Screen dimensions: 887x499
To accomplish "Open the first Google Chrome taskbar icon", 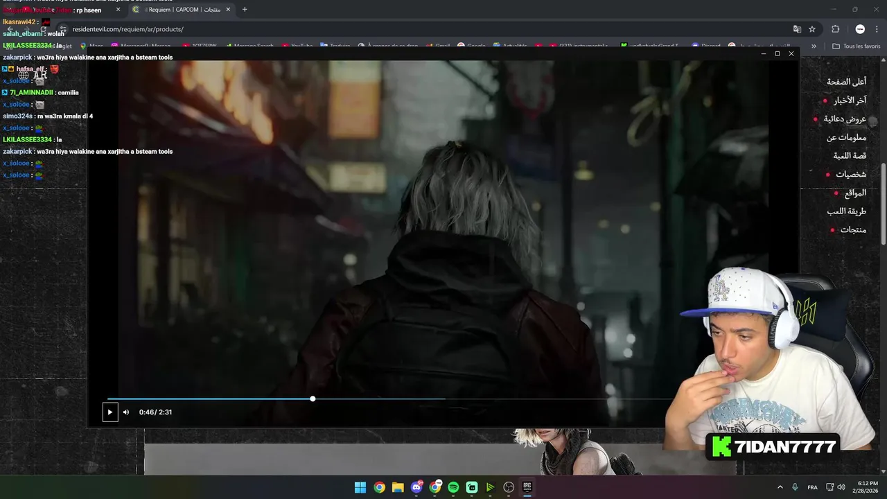I will coord(379,487).
